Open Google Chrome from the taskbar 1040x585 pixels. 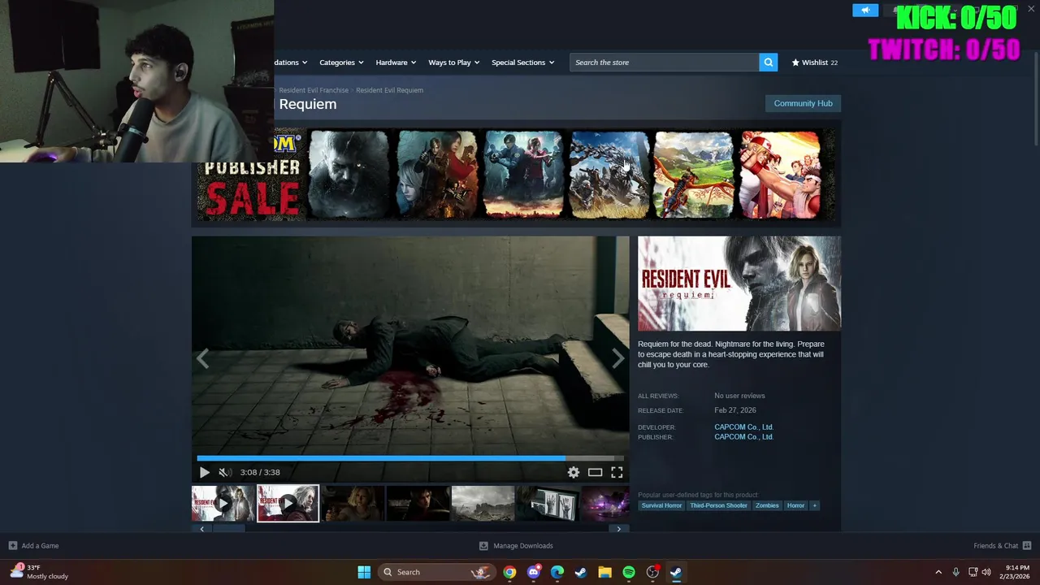click(x=509, y=572)
